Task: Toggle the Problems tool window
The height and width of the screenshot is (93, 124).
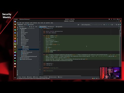Action: point(30,77)
